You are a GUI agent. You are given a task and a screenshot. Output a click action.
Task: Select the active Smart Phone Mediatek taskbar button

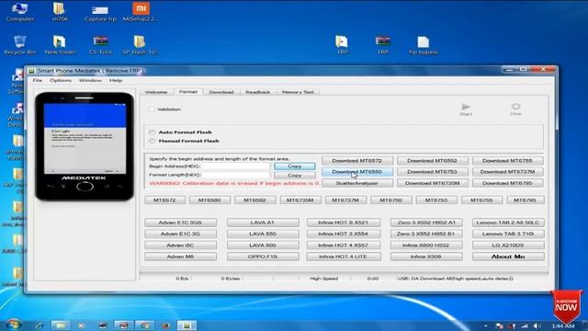click(x=187, y=325)
